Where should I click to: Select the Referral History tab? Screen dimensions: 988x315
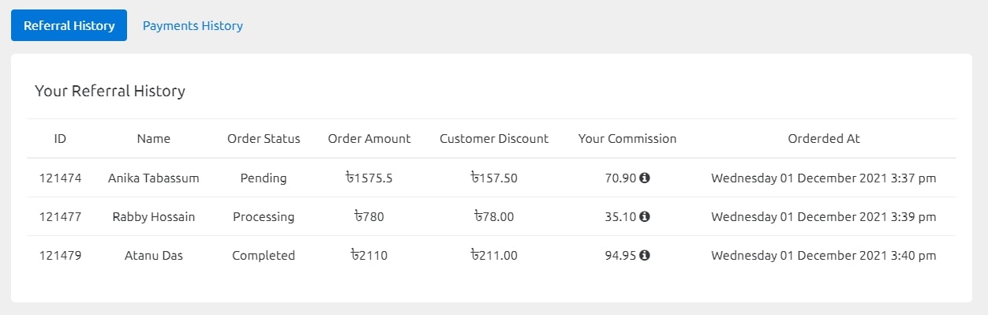point(69,25)
